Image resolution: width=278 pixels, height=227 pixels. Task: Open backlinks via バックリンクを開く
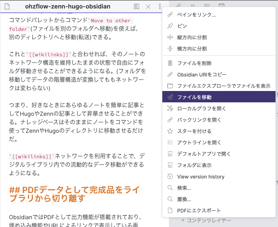tap(219, 120)
